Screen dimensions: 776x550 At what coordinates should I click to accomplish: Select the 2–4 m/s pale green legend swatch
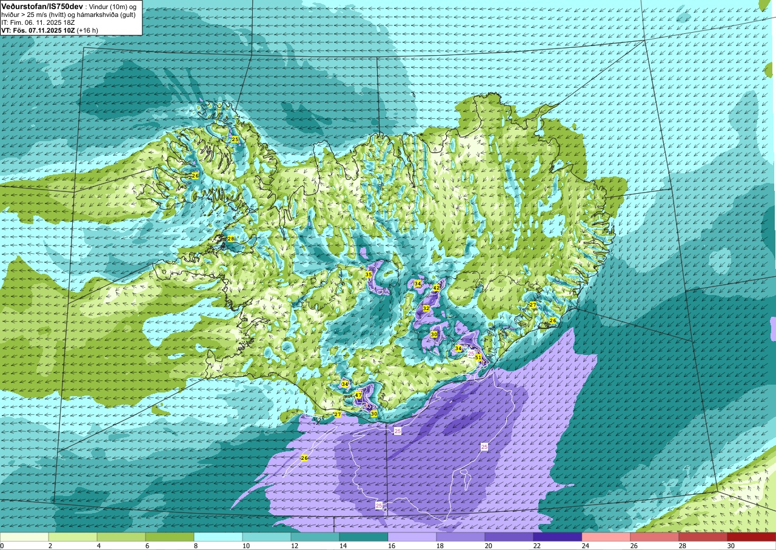point(73,537)
